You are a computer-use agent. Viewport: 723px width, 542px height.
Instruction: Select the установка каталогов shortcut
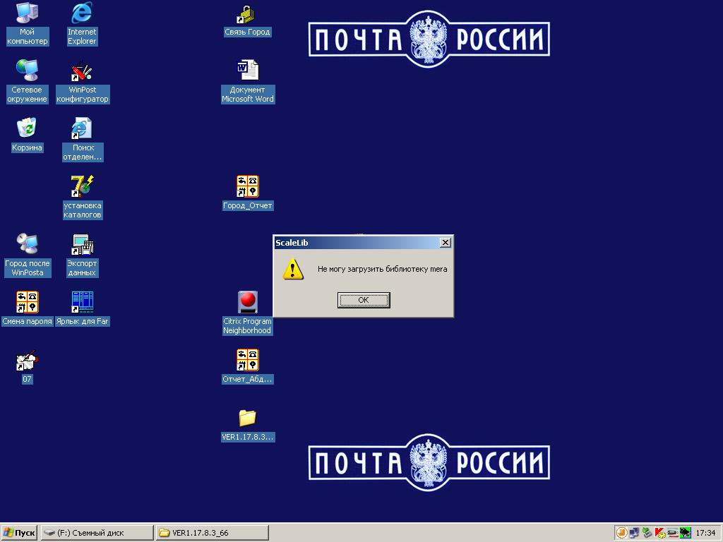pyautogui.click(x=83, y=198)
